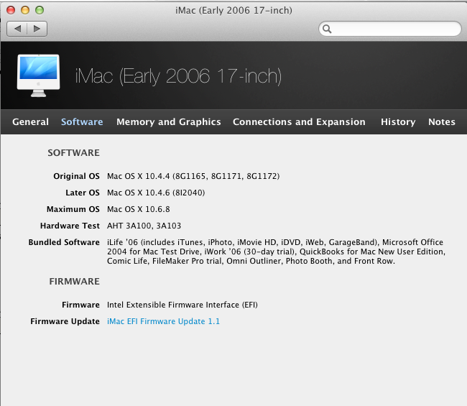Switch to Memory and Graphics tab
Viewport: 467px width, 406px height.
[x=169, y=122]
